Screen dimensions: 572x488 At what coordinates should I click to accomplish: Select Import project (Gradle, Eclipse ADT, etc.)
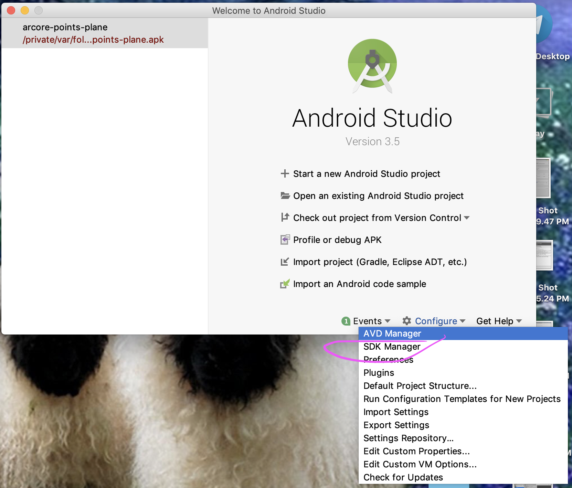click(380, 262)
